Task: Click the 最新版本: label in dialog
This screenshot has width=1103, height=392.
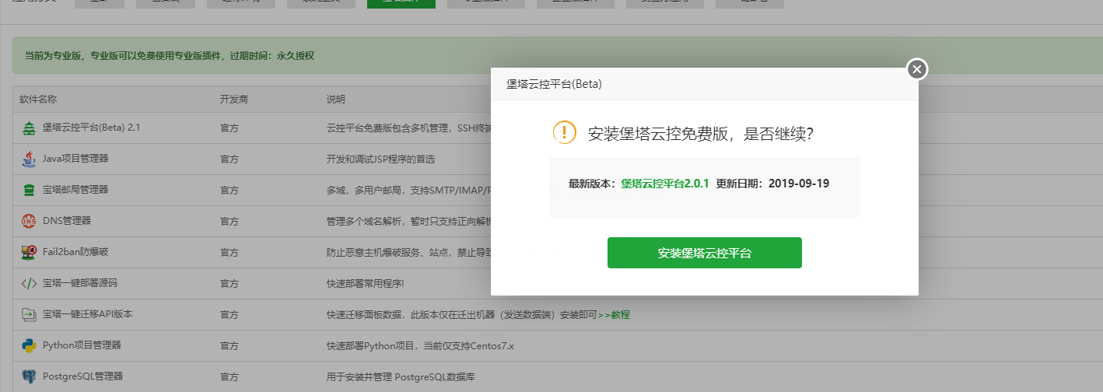Action: (x=593, y=184)
